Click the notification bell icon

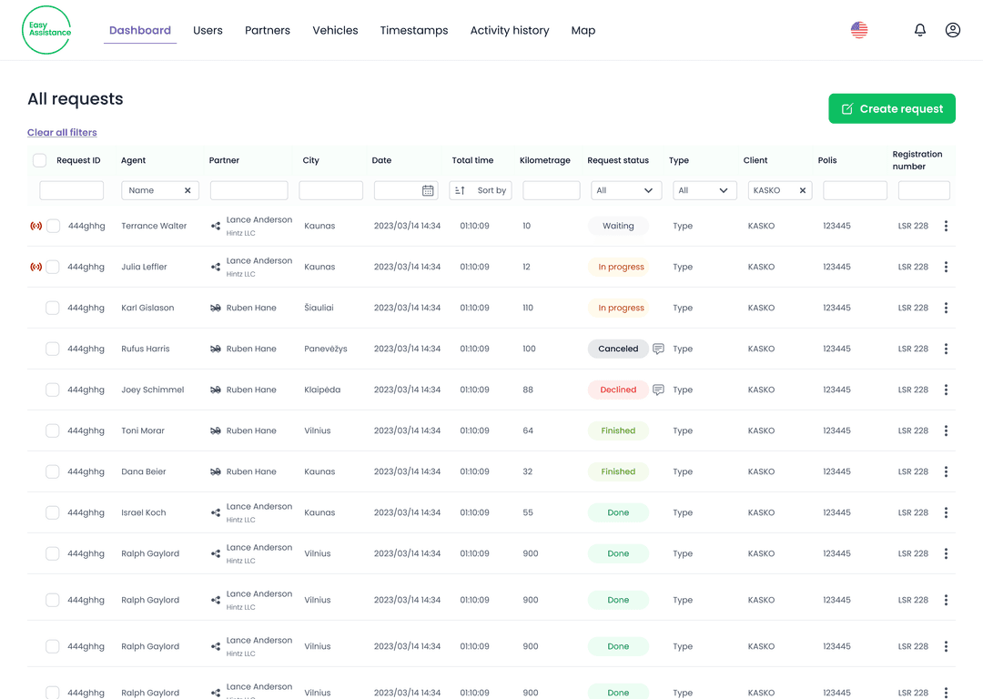920,29
